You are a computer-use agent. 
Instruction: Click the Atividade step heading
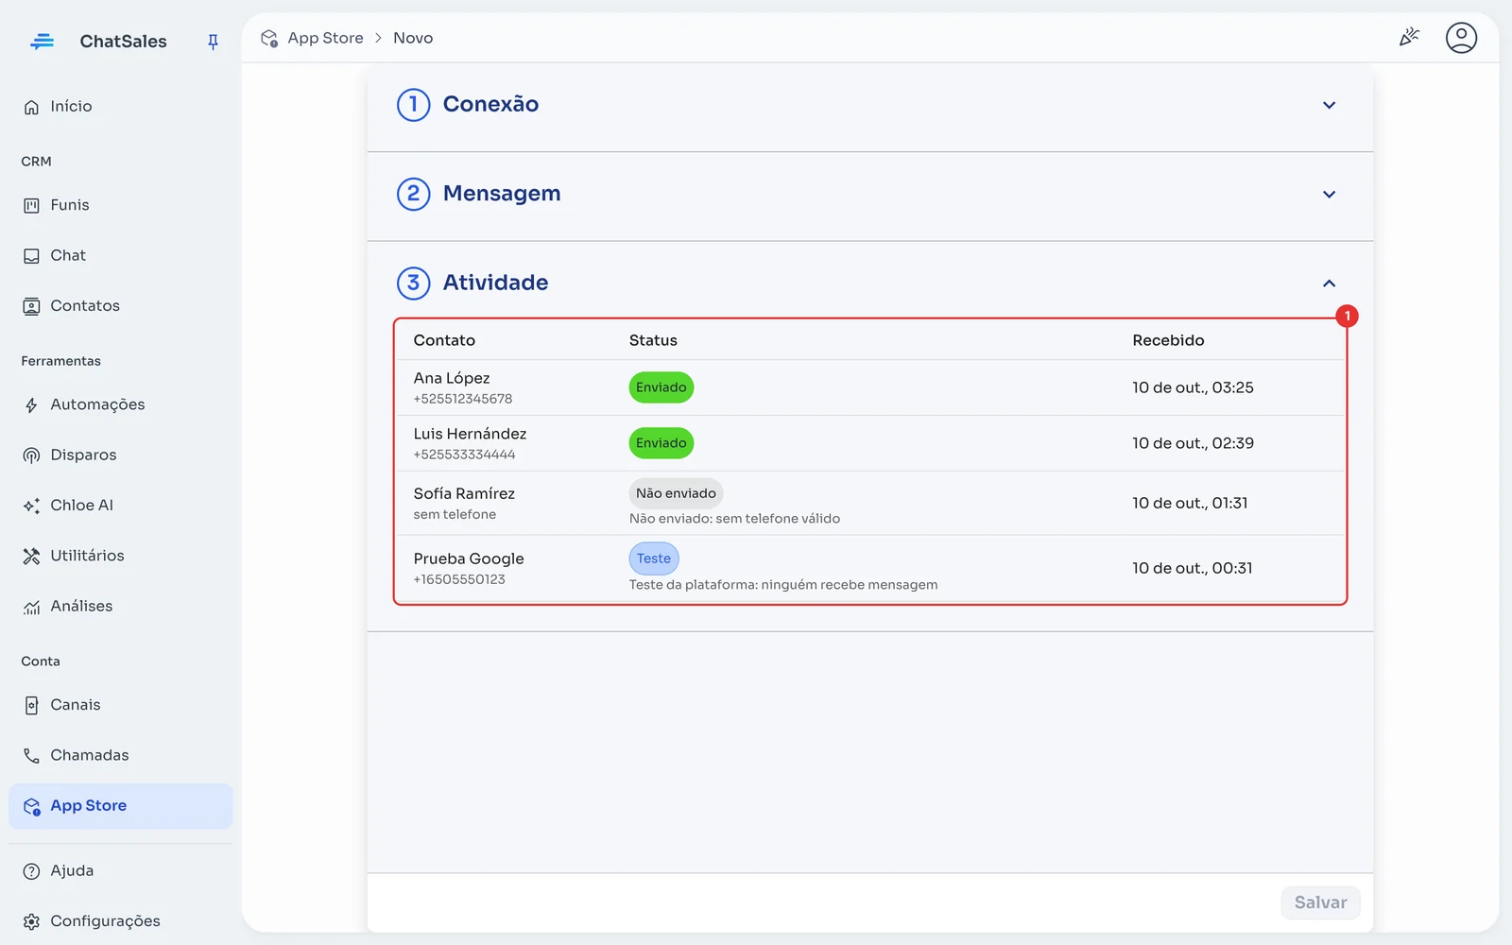(495, 283)
